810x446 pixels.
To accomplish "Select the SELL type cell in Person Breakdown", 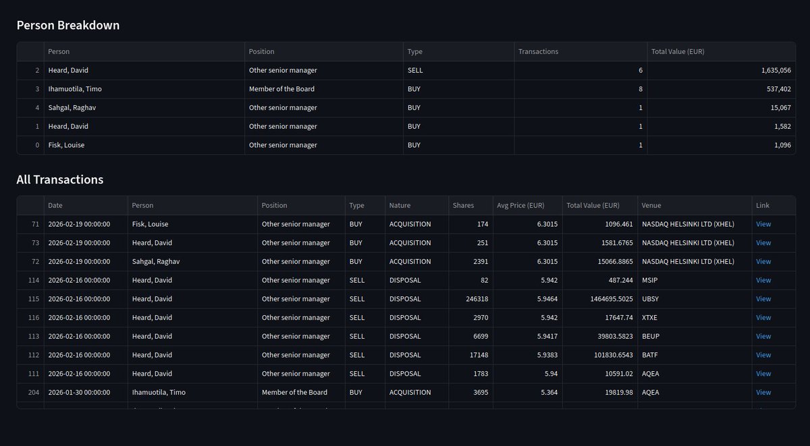I will [x=458, y=70].
